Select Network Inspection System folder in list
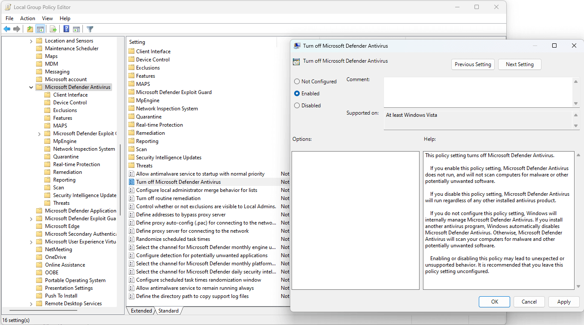The height and width of the screenshot is (325, 584). 167,109
